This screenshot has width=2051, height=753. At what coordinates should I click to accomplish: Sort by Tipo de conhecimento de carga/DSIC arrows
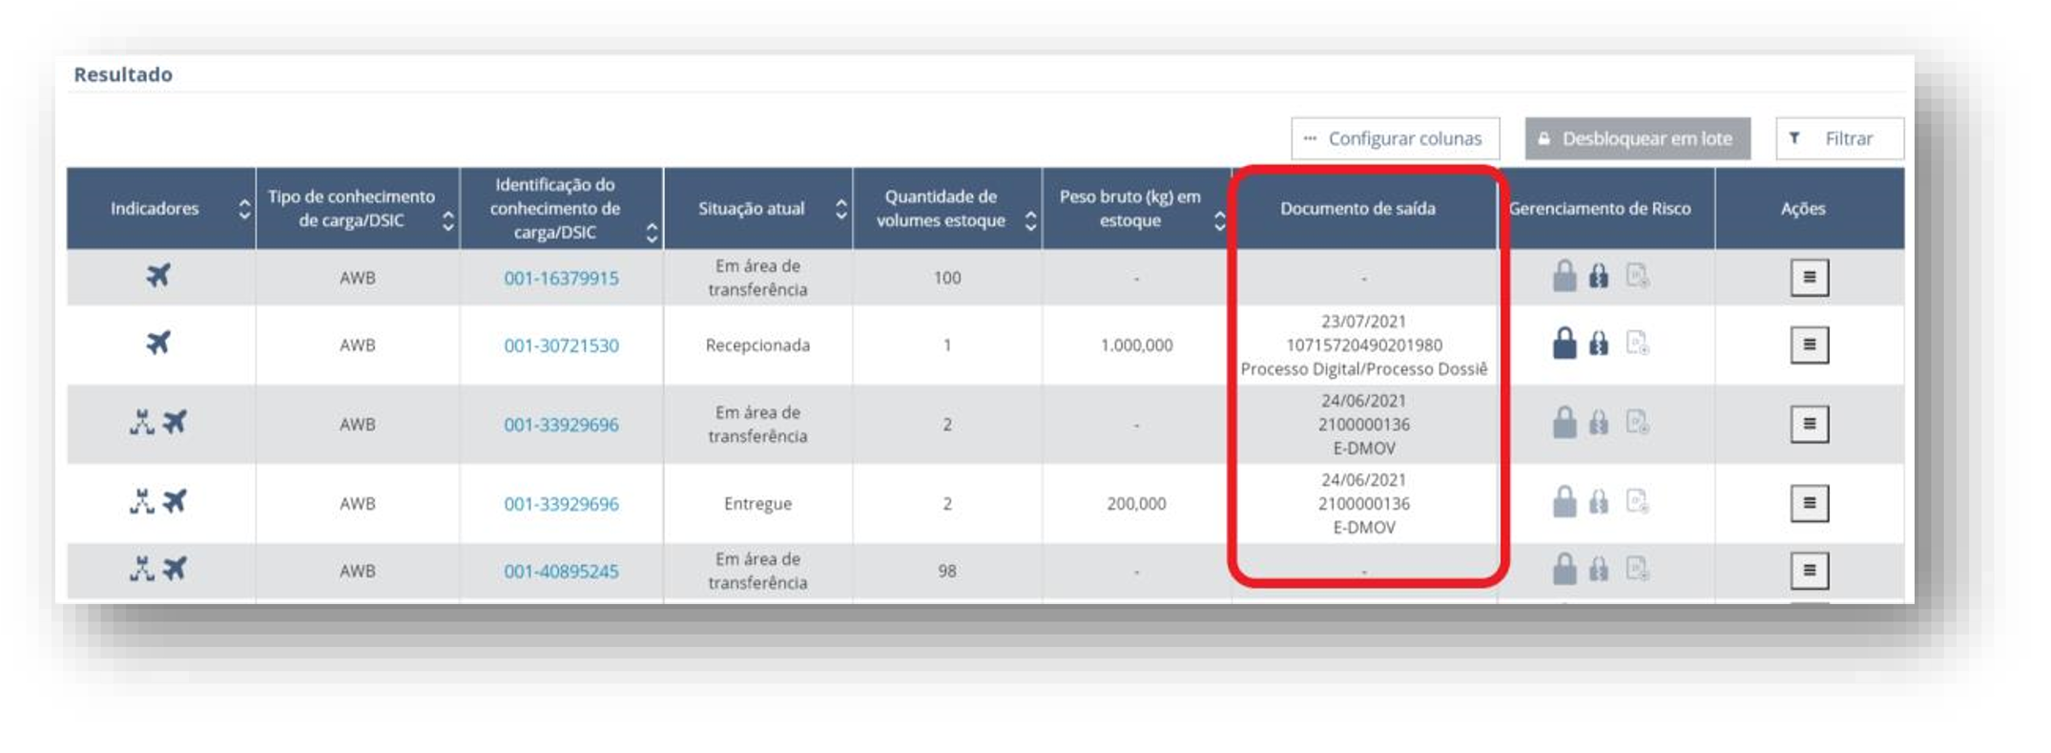tap(448, 221)
